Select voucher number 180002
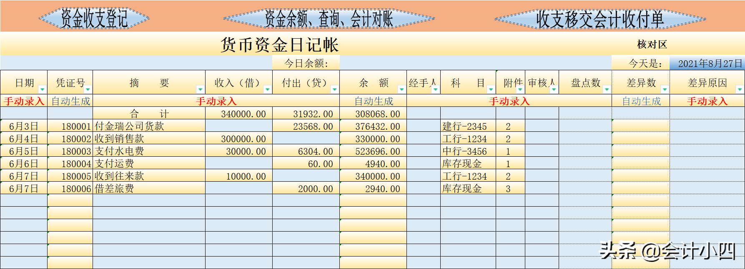Viewport: 745px width, 269px height. click(70, 138)
